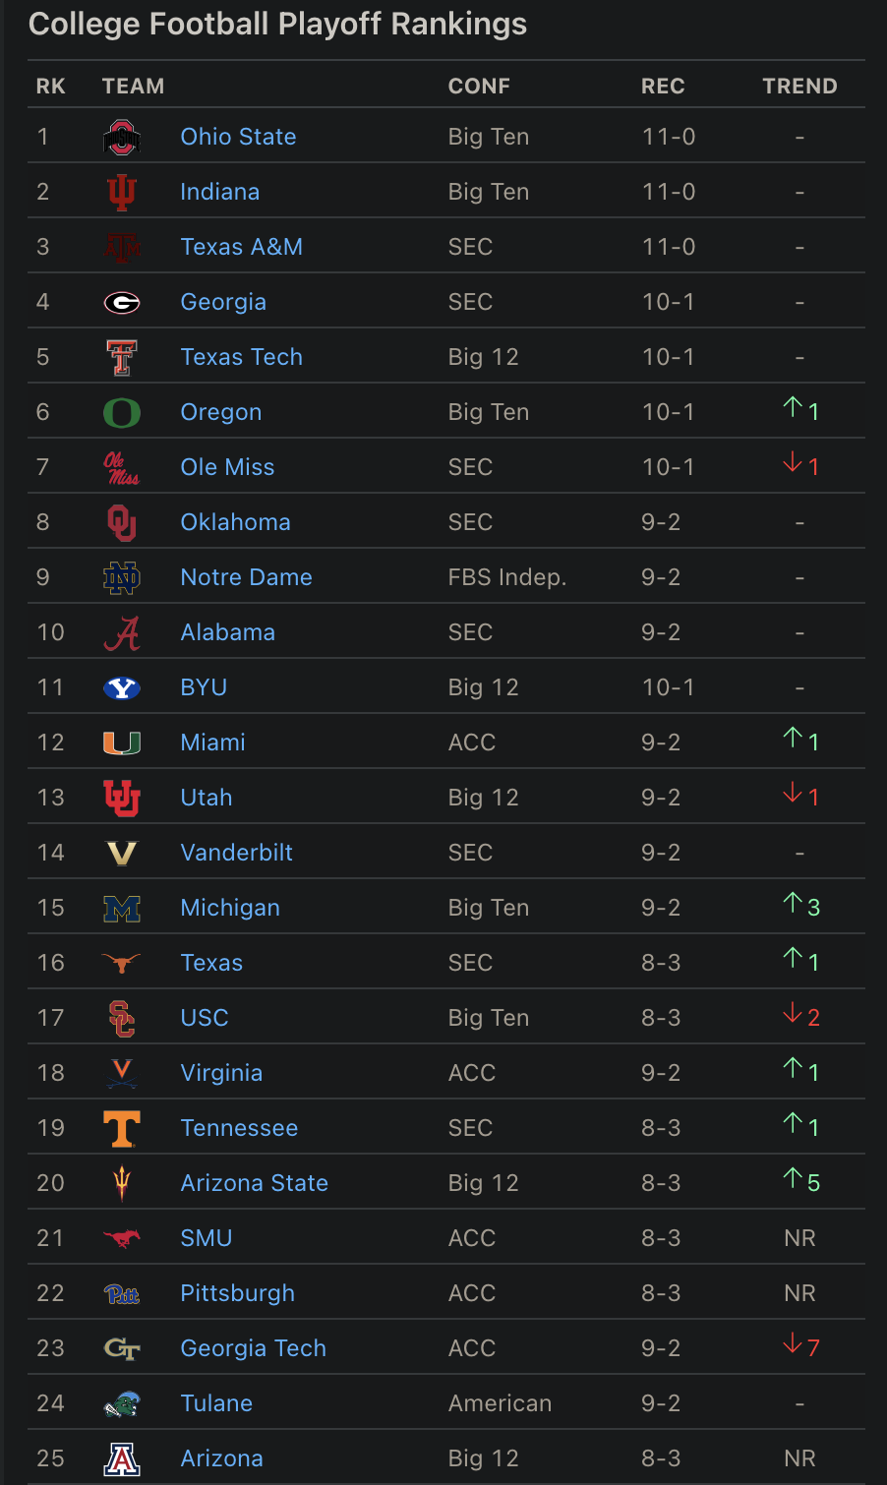Click the Arizona State pitchfork logo
This screenshot has height=1485, width=887.
pos(122,1184)
